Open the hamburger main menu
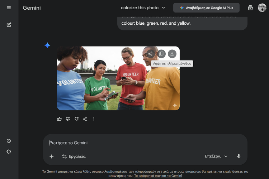The image size is (269, 179). pos(9,8)
